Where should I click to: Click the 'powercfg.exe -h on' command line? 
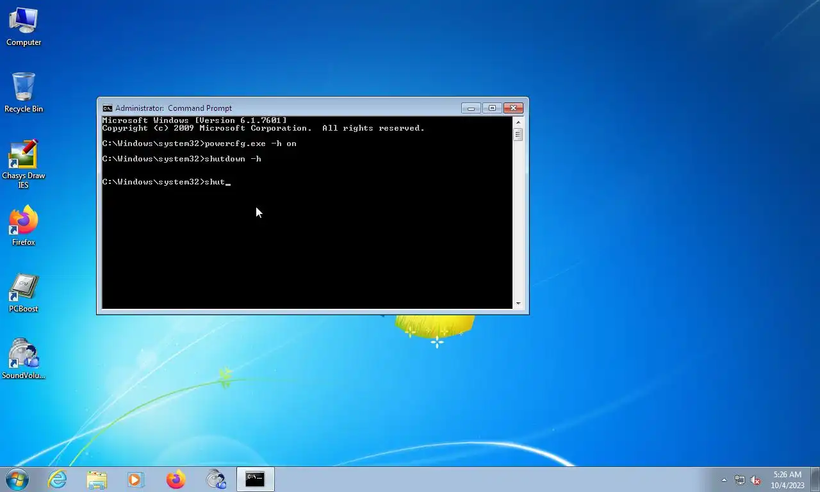tap(199, 143)
